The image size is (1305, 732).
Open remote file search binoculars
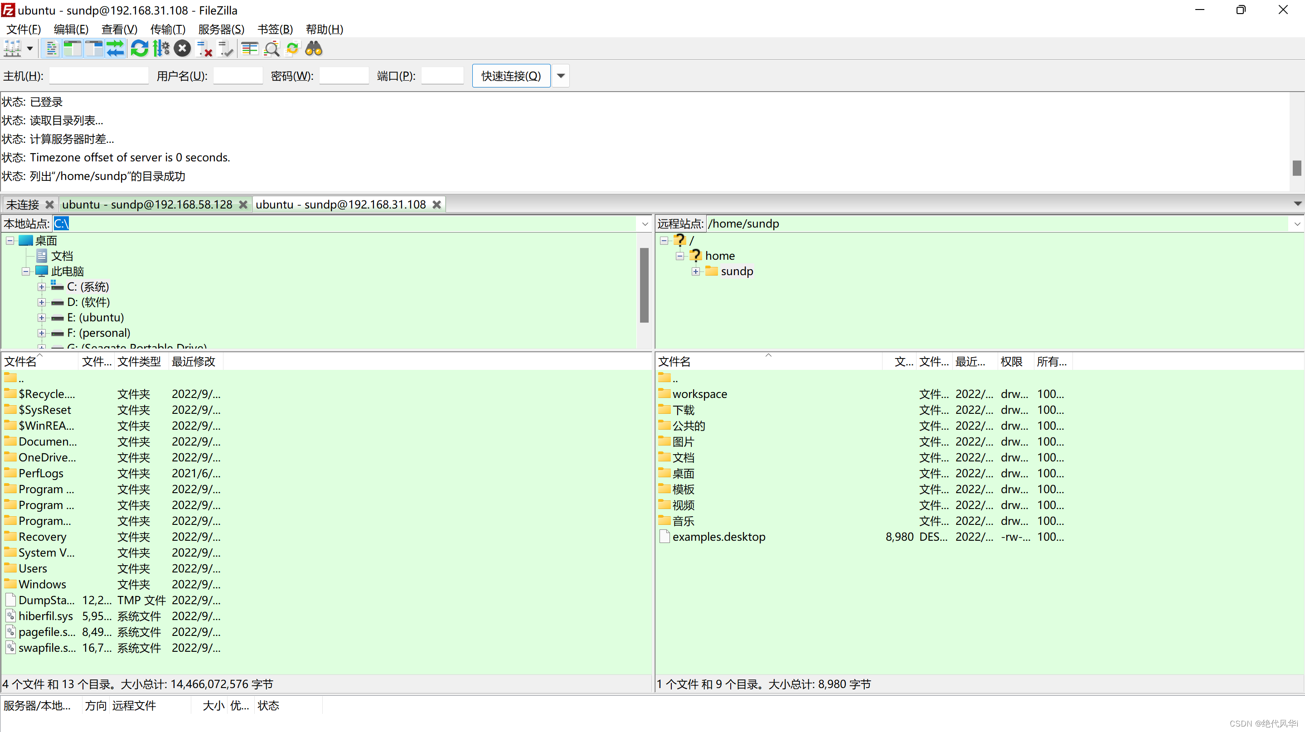314,48
